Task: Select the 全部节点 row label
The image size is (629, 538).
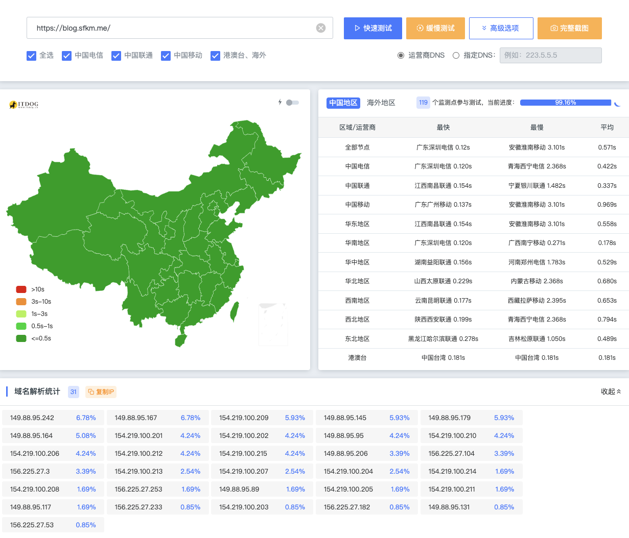Action: point(357,148)
